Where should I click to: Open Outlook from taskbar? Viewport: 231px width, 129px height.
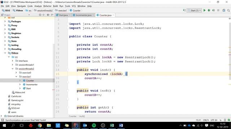tap(85, 125)
